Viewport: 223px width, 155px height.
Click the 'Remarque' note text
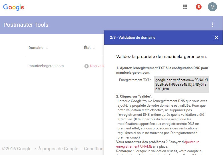point(124,151)
